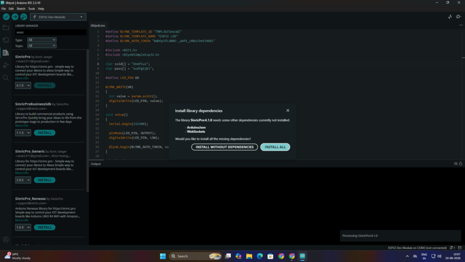
Task: Install the SinricPro_Renesas library
Action: tap(45, 227)
